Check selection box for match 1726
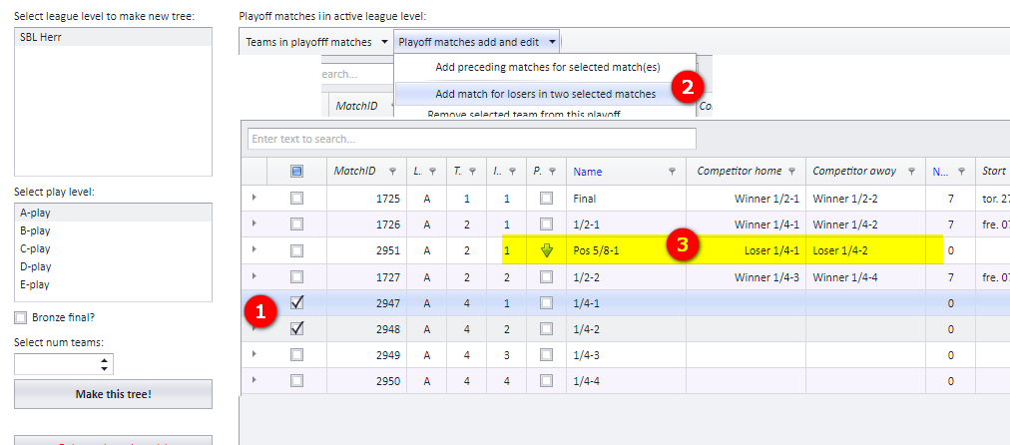The image size is (1010, 445). click(x=297, y=224)
